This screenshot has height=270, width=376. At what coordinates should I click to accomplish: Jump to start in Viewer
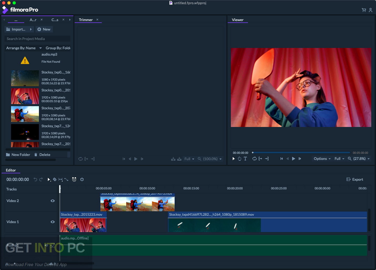point(282,159)
